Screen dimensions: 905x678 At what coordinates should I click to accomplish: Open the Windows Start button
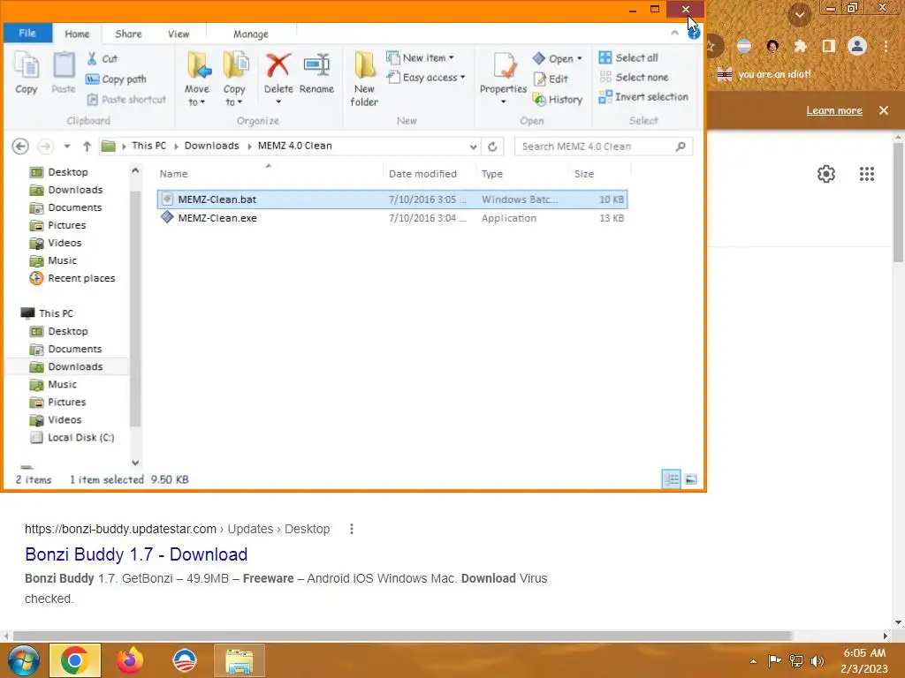22,660
